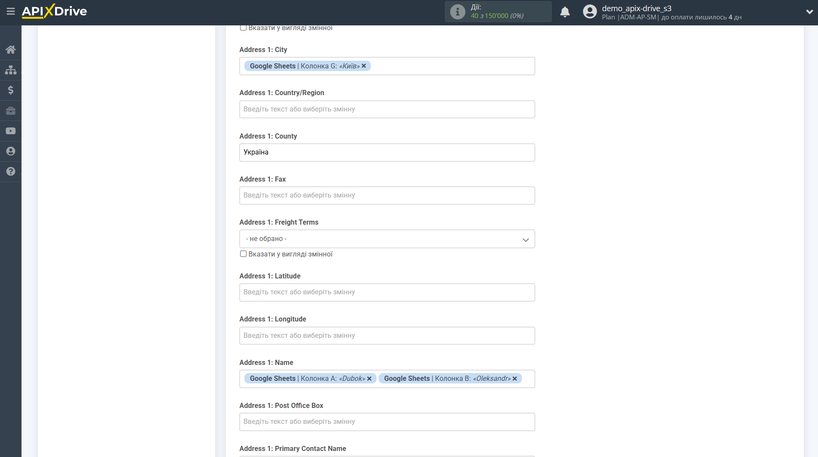Remove the Колонка A «Dubok» tag

[x=369, y=379]
